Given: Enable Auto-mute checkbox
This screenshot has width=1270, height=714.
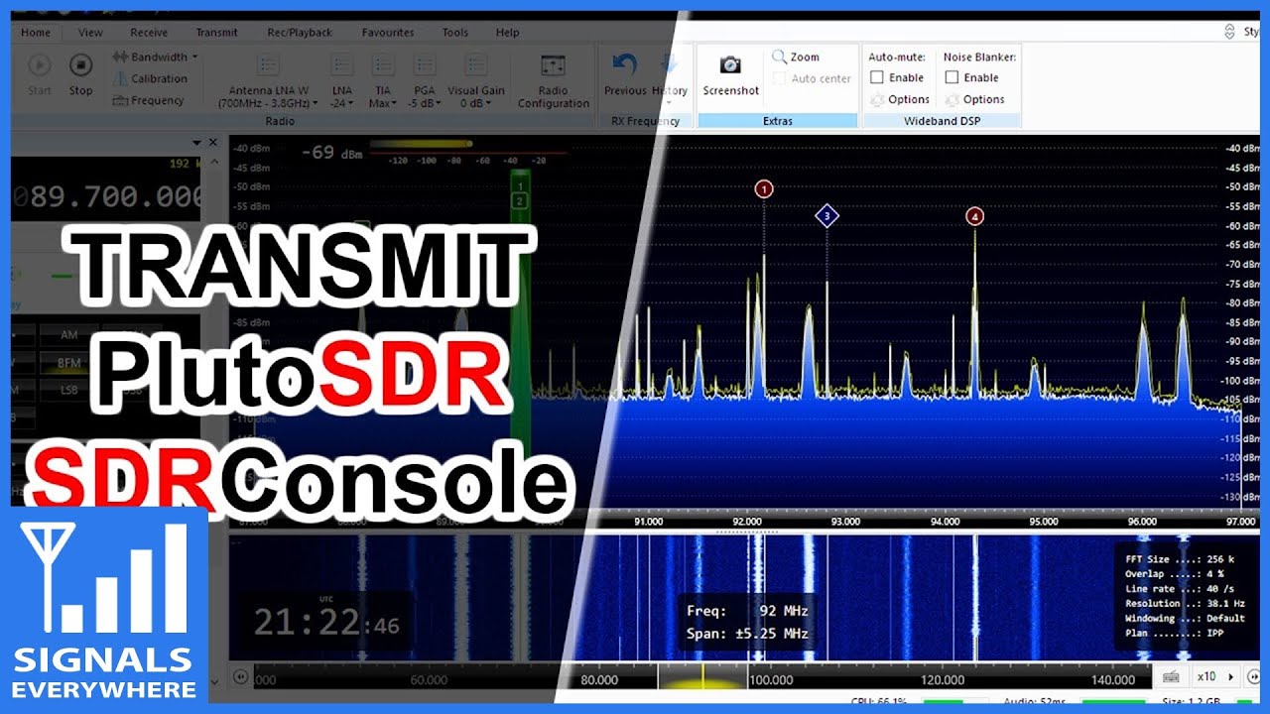Looking at the screenshot, I should [x=877, y=77].
